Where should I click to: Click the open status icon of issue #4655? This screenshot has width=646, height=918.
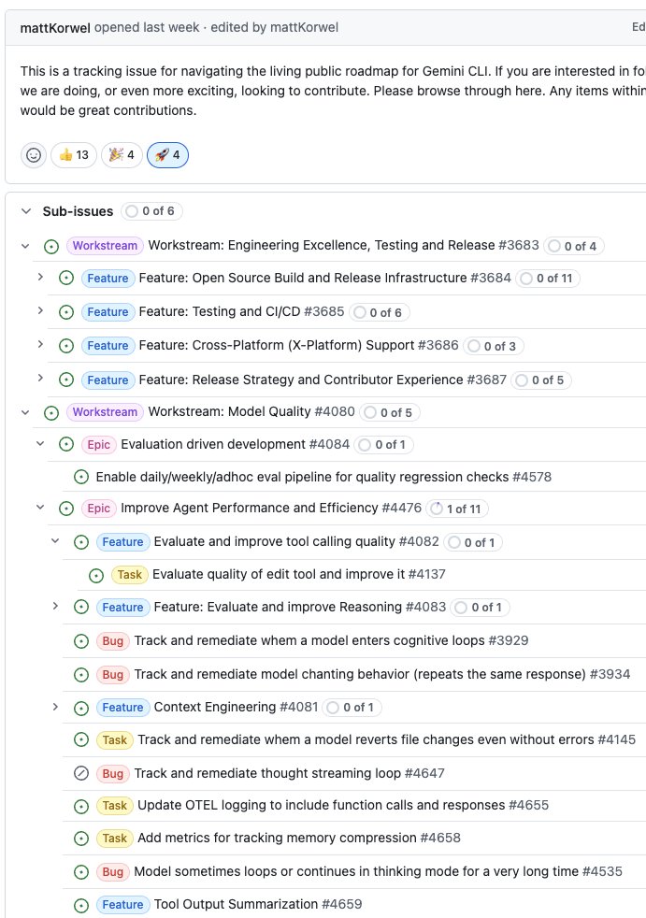point(81,806)
